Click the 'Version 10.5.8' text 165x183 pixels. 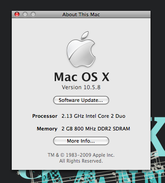[81, 87]
